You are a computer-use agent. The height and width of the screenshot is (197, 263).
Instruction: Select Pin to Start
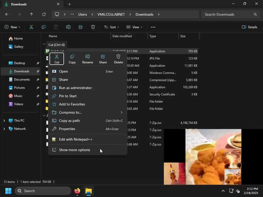pyautogui.click(x=88, y=96)
